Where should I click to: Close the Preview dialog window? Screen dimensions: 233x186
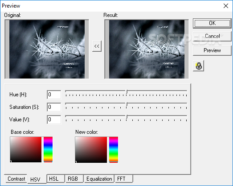(226, 6)
